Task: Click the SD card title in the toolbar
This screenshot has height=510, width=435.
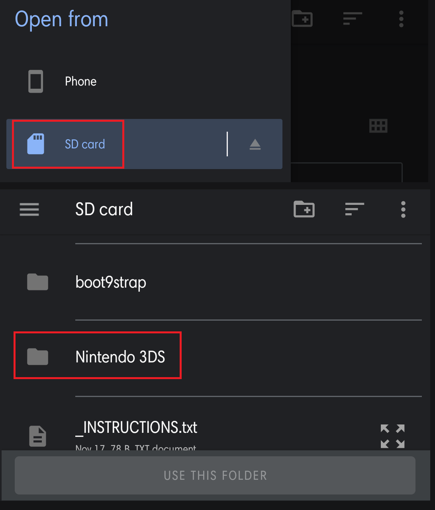Action: pyautogui.click(x=104, y=209)
